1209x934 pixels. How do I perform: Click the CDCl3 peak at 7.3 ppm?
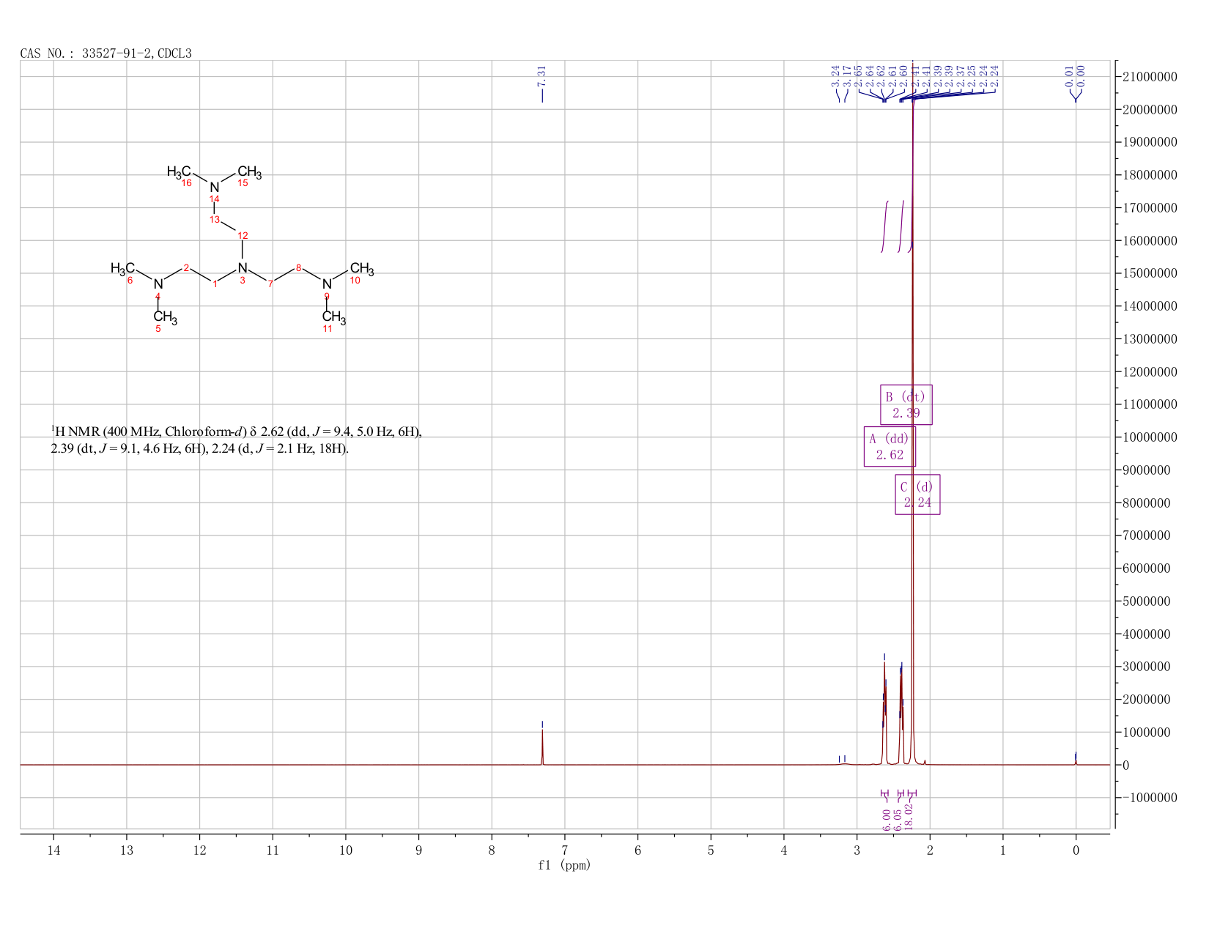click(542, 747)
